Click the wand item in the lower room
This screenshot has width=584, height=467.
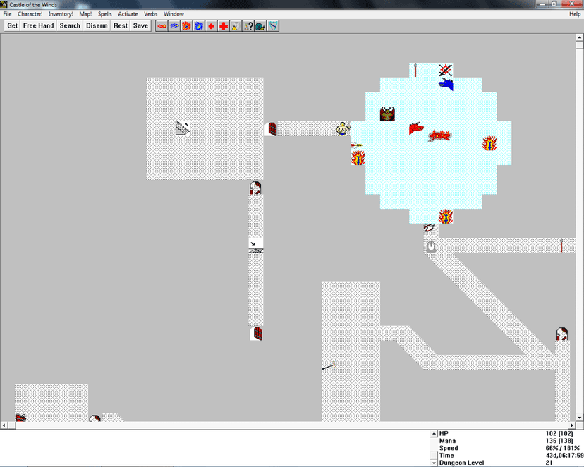click(329, 365)
